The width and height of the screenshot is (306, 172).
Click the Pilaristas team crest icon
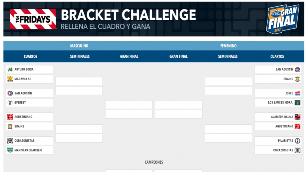pos(297,141)
